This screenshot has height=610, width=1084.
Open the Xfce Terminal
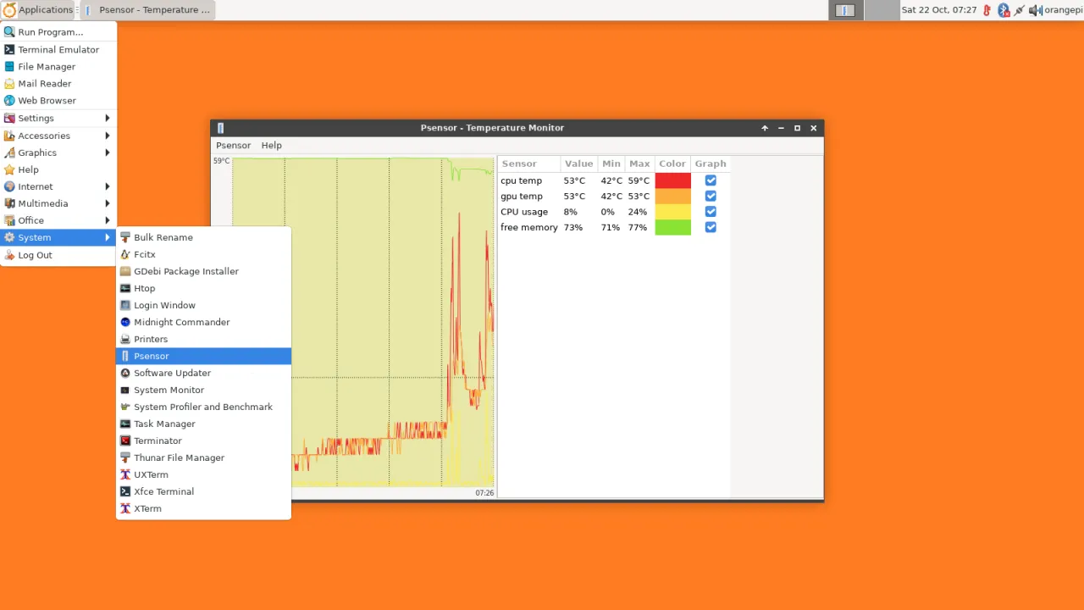click(163, 491)
